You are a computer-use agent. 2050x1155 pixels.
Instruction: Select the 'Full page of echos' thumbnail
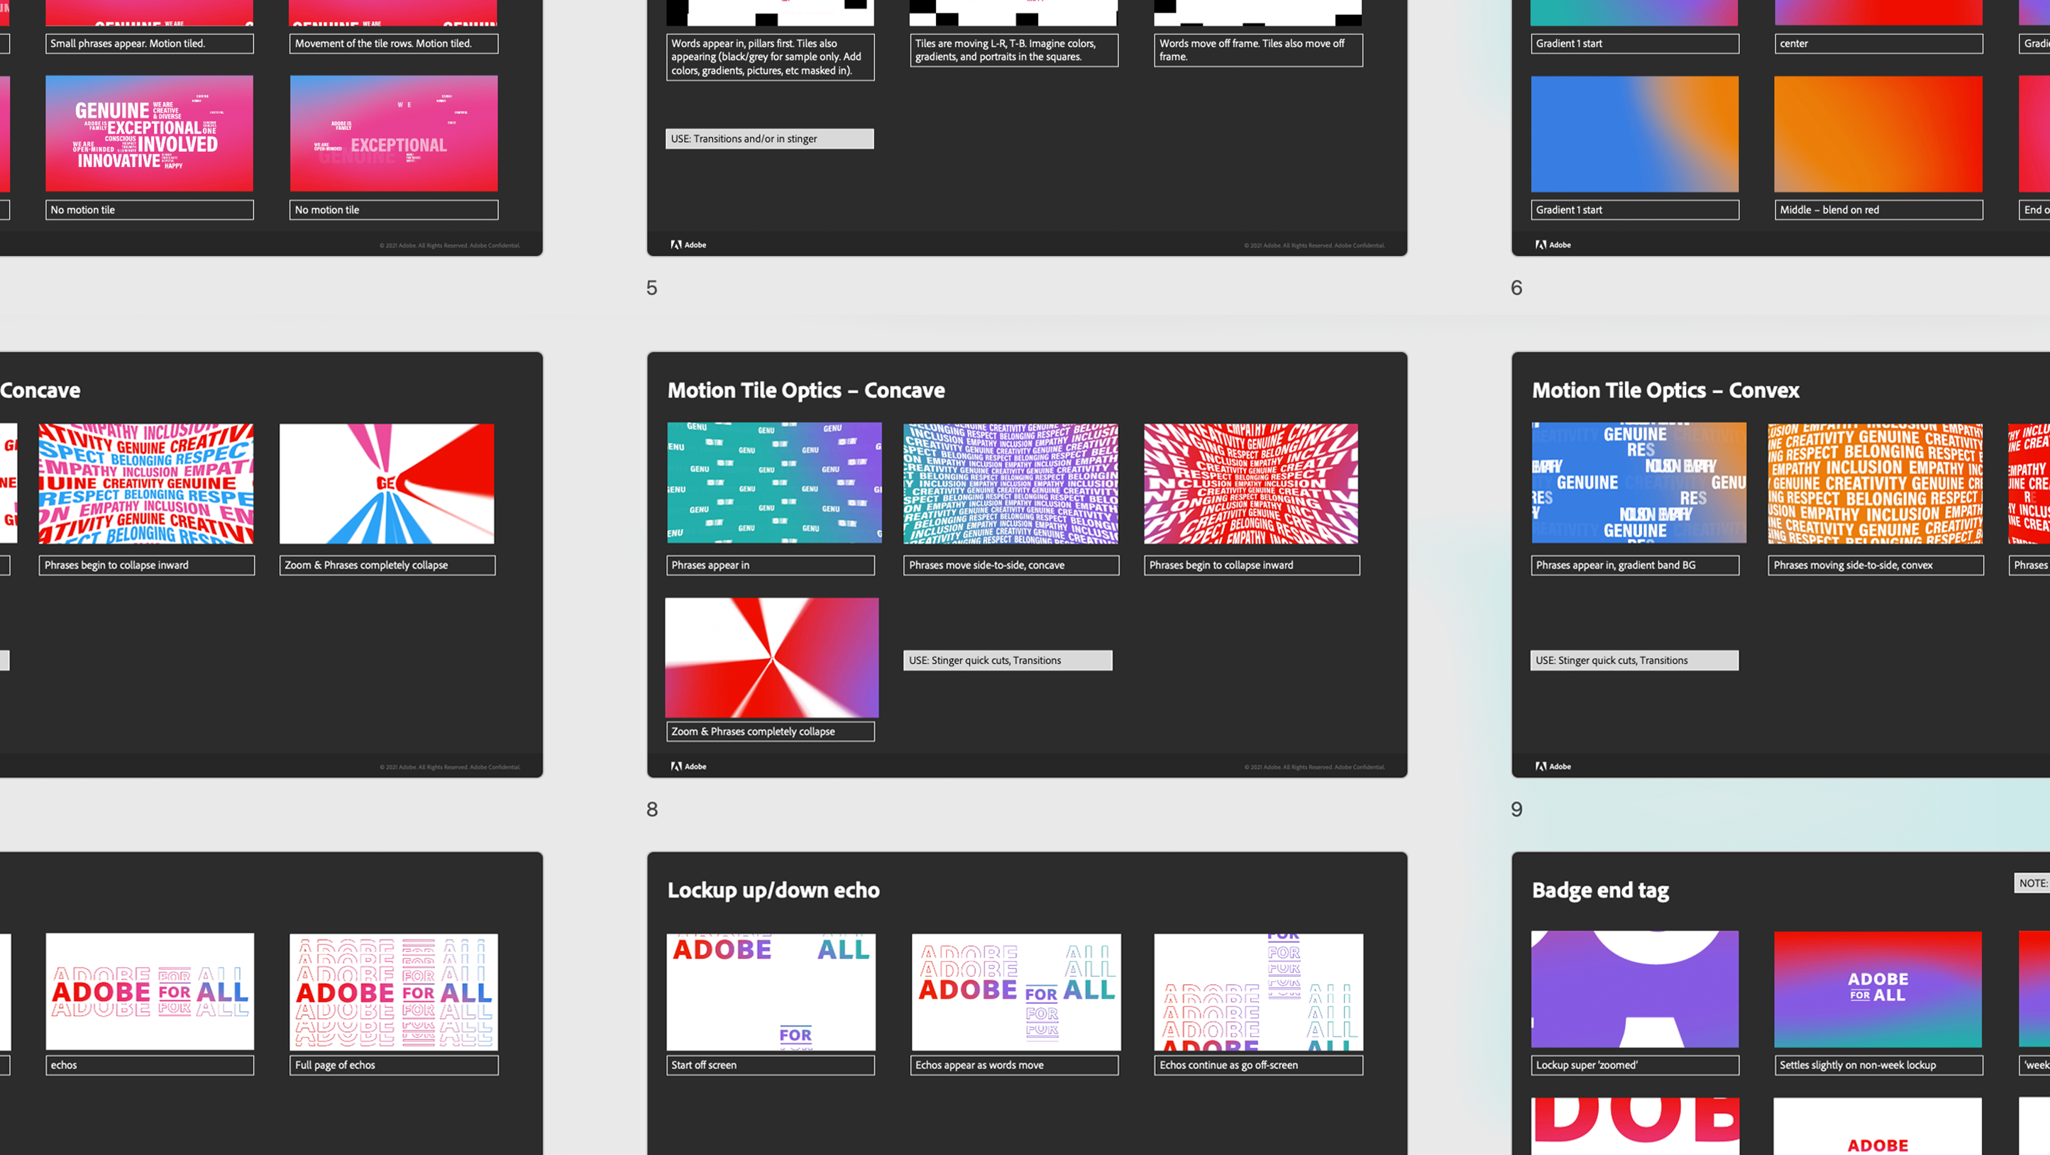pyautogui.click(x=394, y=992)
